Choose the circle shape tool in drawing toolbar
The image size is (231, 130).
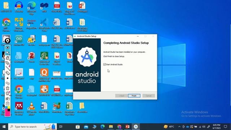point(8,58)
